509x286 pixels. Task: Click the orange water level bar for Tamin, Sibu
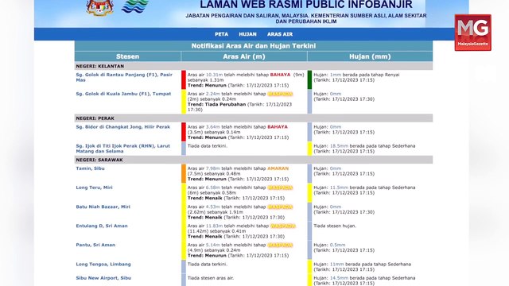(x=184, y=173)
